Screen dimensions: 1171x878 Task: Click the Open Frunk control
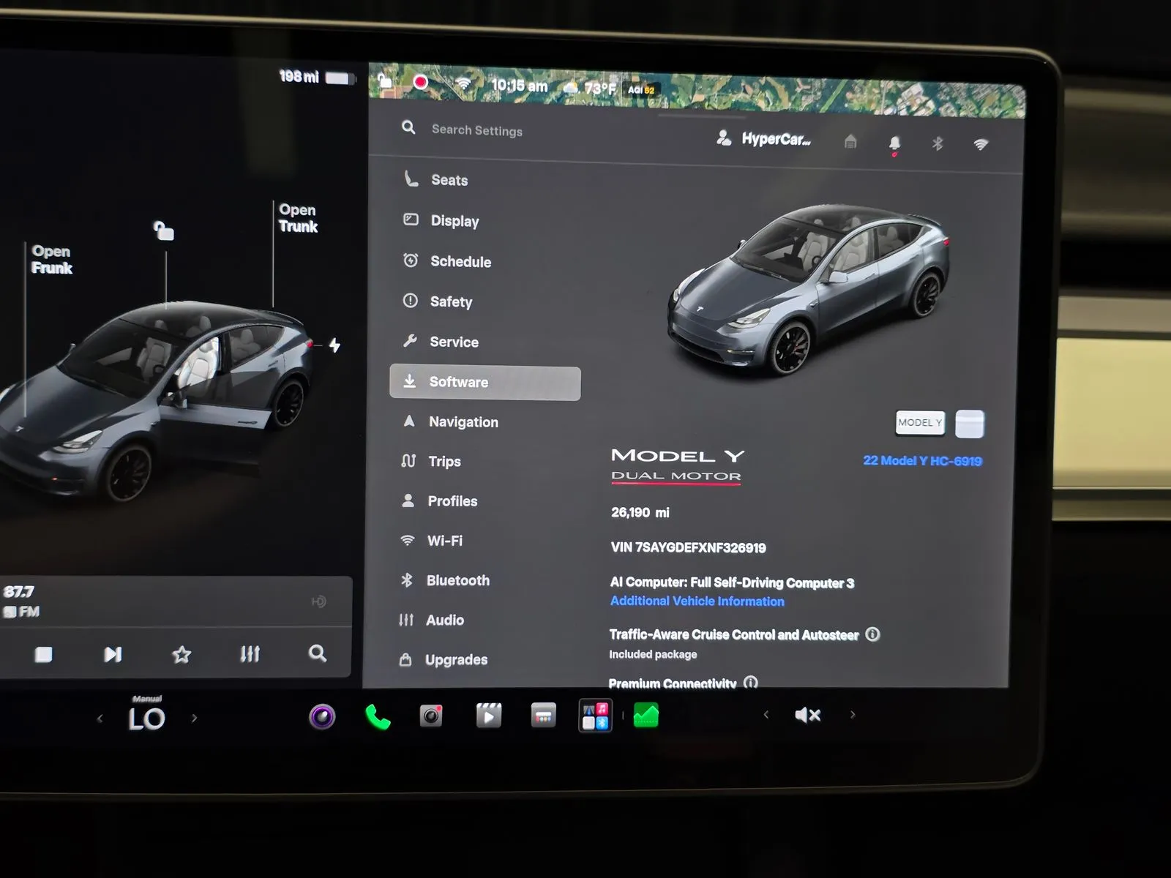point(51,259)
